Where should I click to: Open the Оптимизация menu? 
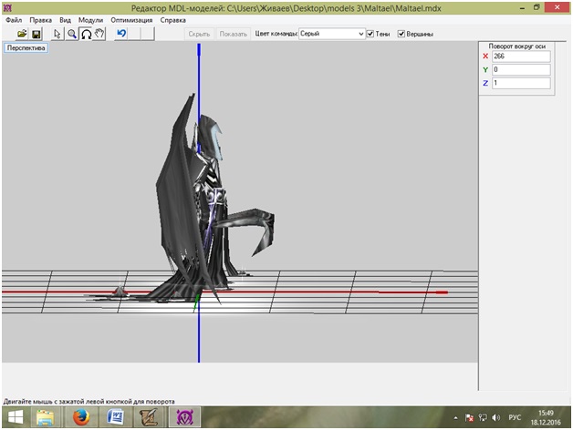[x=131, y=19]
